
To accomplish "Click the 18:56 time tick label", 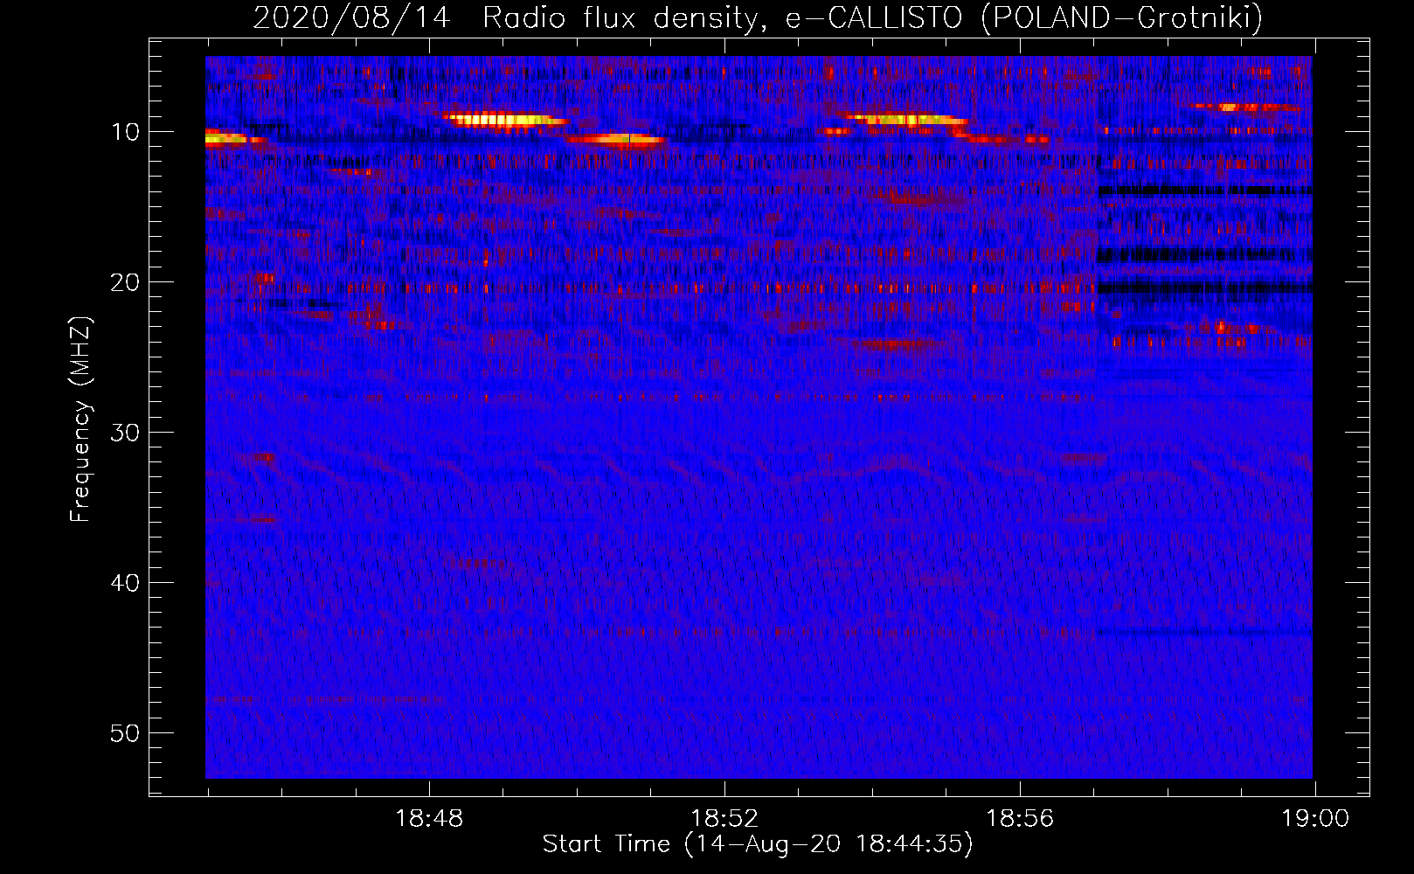I will (1020, 819).
